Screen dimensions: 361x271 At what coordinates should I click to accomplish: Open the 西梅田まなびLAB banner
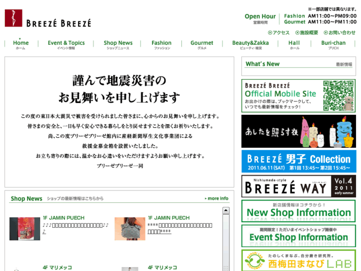tap(298, 261)
